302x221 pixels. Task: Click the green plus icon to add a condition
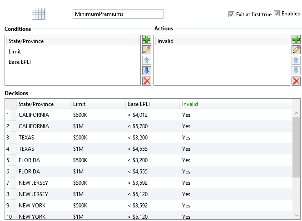(x=147, y=40)
